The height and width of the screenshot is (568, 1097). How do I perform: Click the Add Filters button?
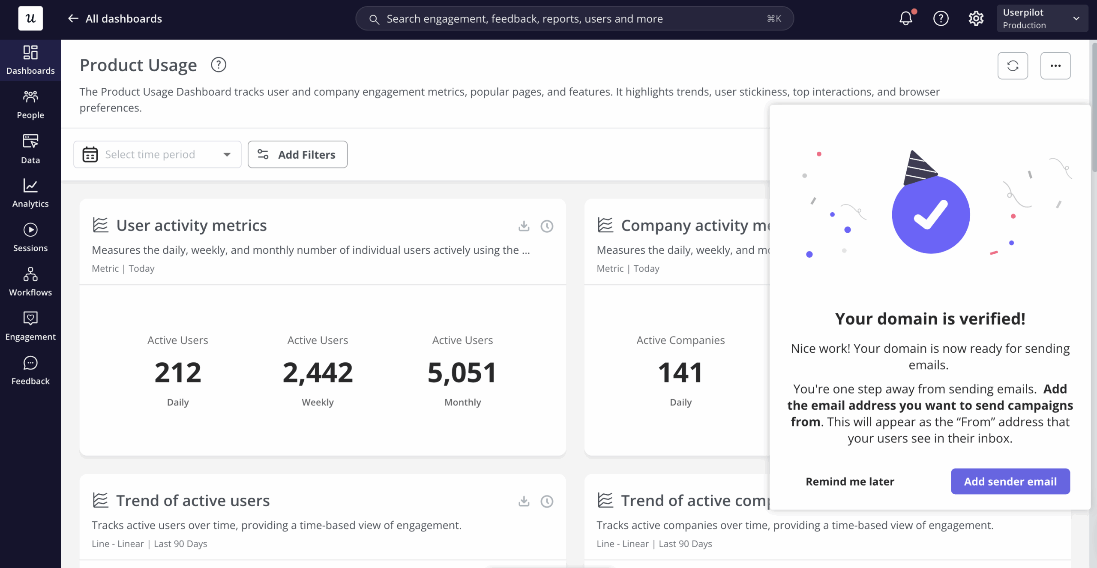297,154
